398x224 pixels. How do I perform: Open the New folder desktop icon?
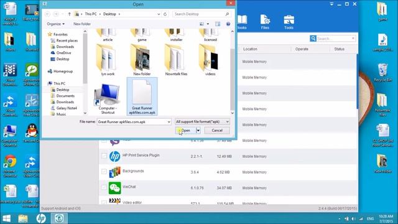point(382,164)
